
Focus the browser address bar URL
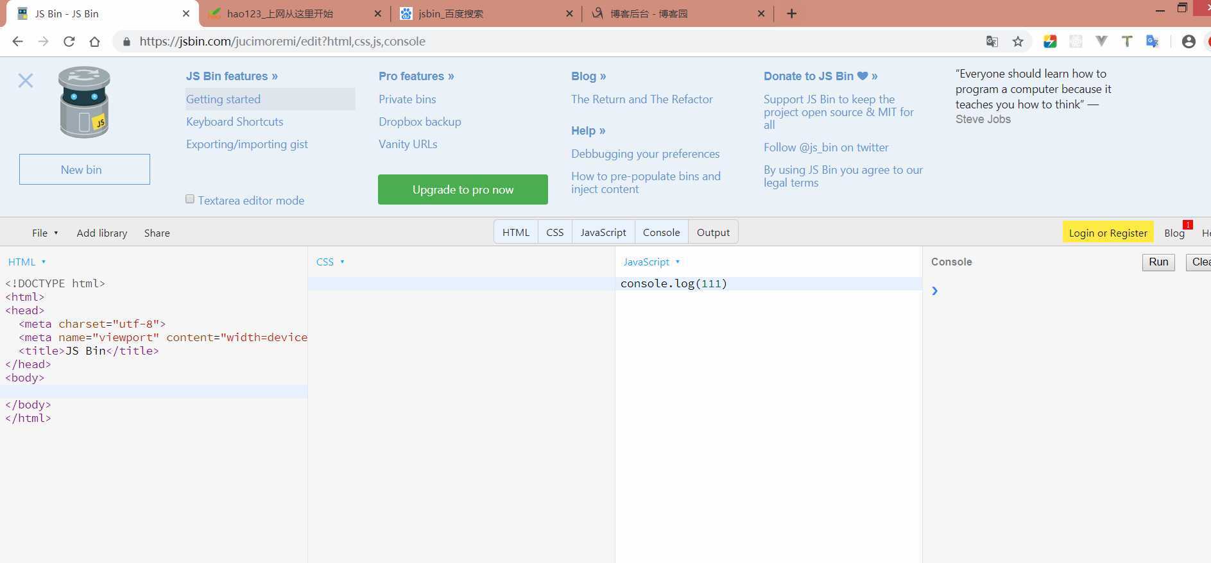coord(282,42)
